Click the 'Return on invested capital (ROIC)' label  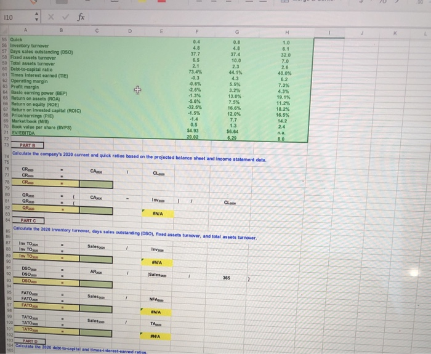point(46,110)
